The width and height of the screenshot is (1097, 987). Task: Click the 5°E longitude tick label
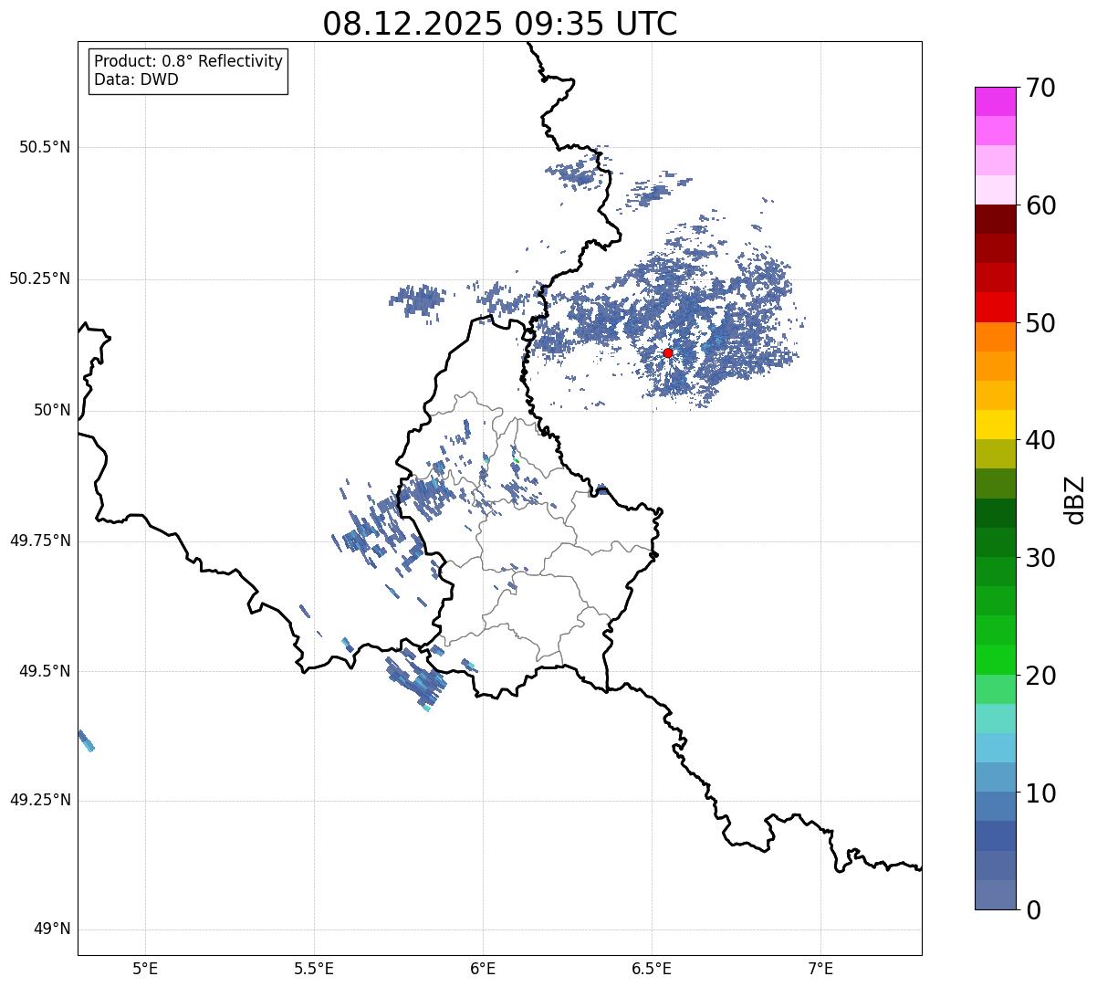[x=145, y=969]
